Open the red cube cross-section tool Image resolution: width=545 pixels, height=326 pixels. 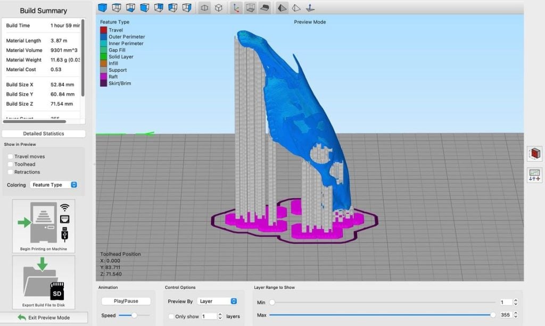(x=534, y=154)
